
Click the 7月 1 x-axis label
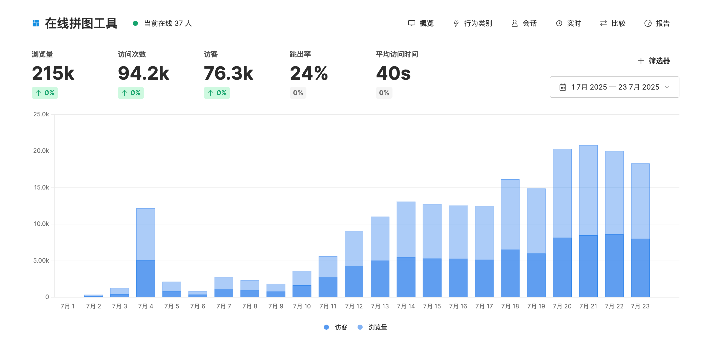pyautogui.click(x=68, y=306)
